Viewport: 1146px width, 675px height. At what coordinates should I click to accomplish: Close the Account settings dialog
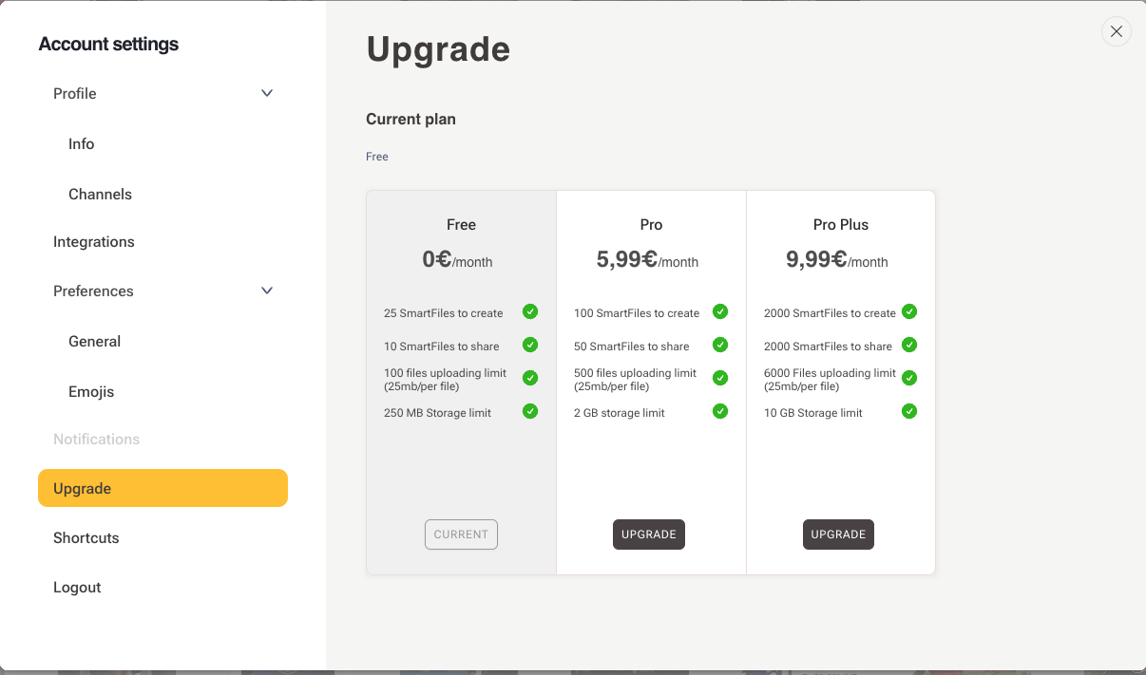coord(1117,31)
